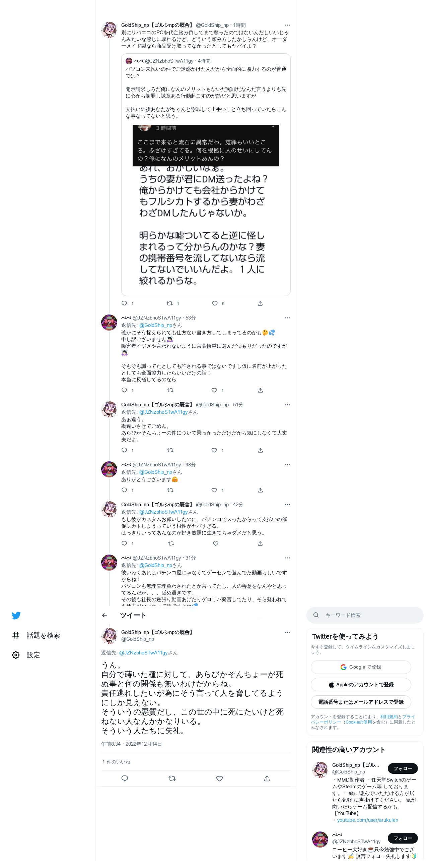
Task: Go back using the arrow beside ツイート
Action: click(104, 615)
